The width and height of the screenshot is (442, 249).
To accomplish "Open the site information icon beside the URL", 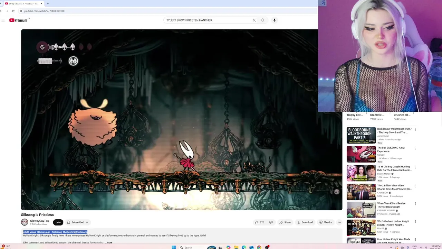I will (21, 11).
